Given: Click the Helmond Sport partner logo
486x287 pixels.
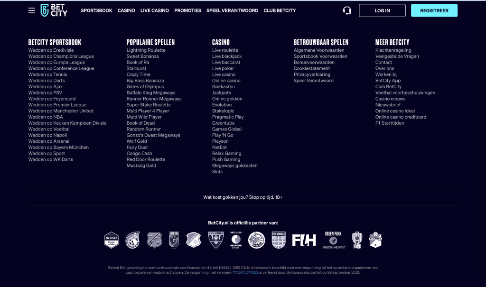Looking at the screenshot, I should 236,240.
